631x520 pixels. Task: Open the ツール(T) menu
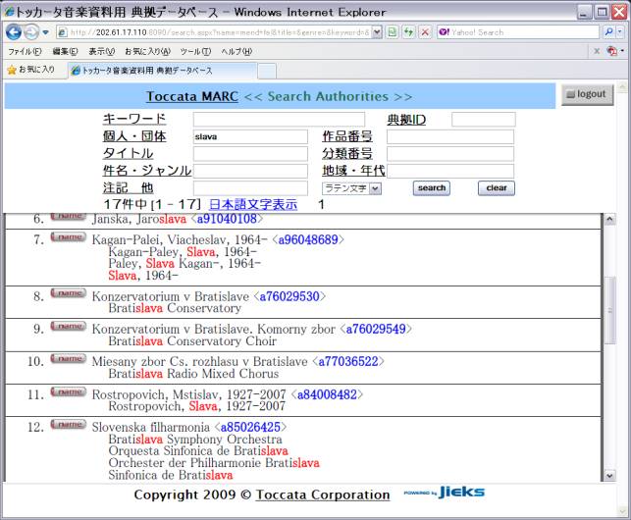tap(195, 52)
